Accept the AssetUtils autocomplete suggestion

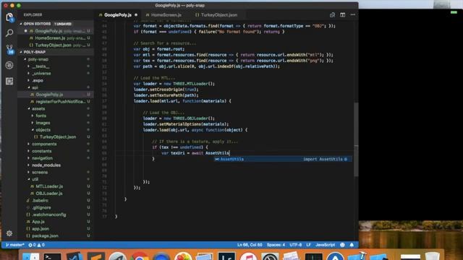pyautogui.click(x=283, y=159)
